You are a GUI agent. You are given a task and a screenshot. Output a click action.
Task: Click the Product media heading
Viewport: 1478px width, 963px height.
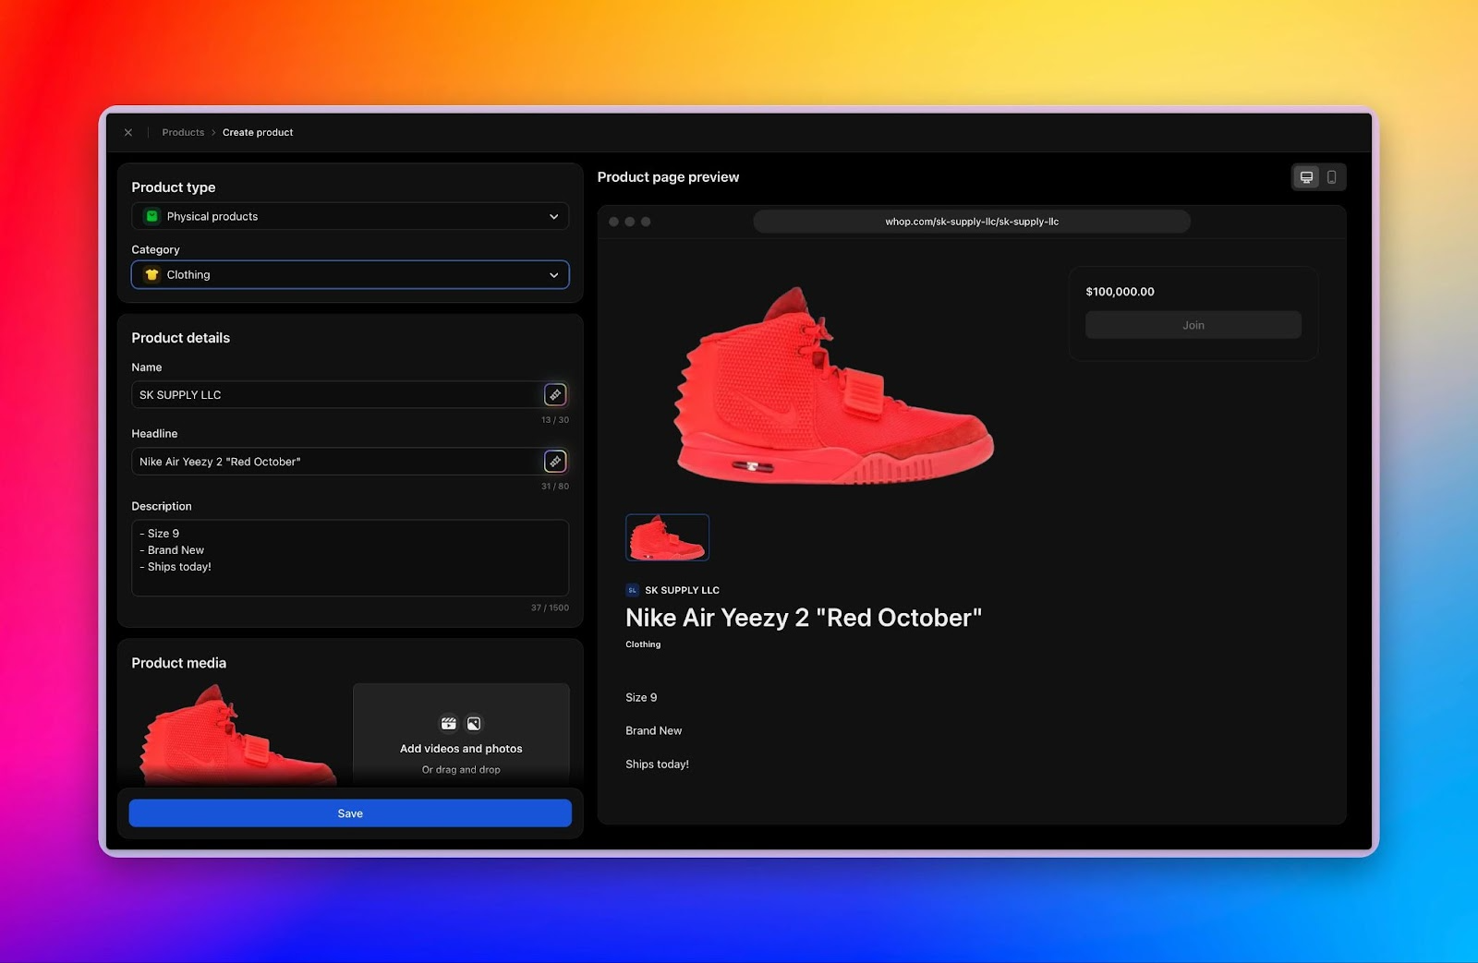(179, 663)
